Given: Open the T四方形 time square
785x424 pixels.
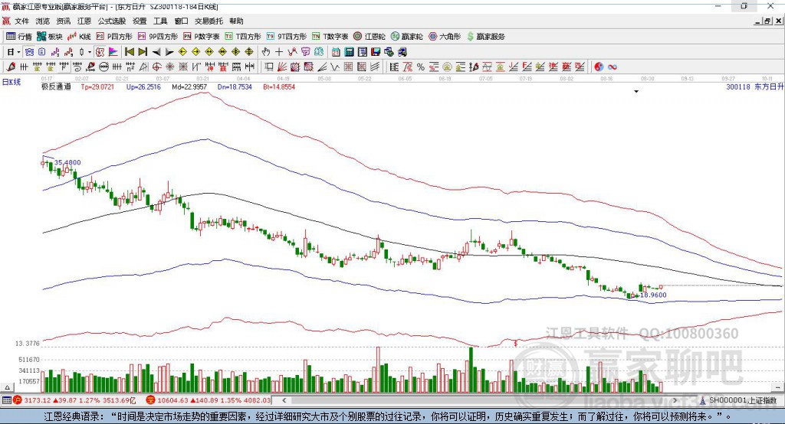Looking at the screenshot, I should (x=243, y=37).
